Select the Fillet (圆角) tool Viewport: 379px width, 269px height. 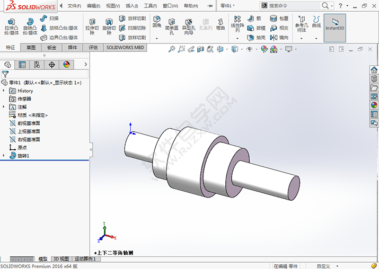pos(157,22)
